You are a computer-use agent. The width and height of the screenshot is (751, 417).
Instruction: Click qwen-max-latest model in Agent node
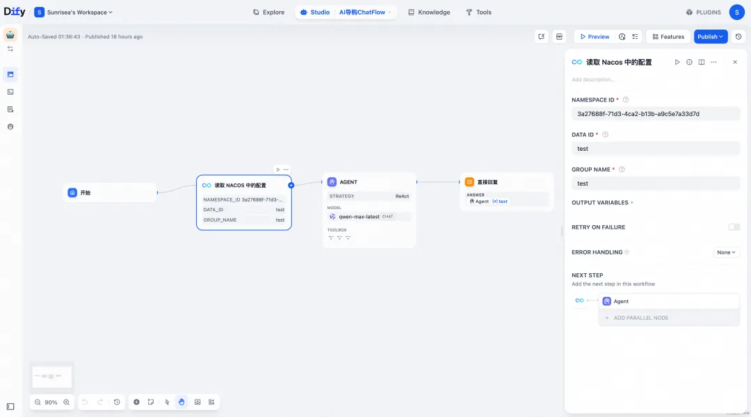(x=369, y=217)
